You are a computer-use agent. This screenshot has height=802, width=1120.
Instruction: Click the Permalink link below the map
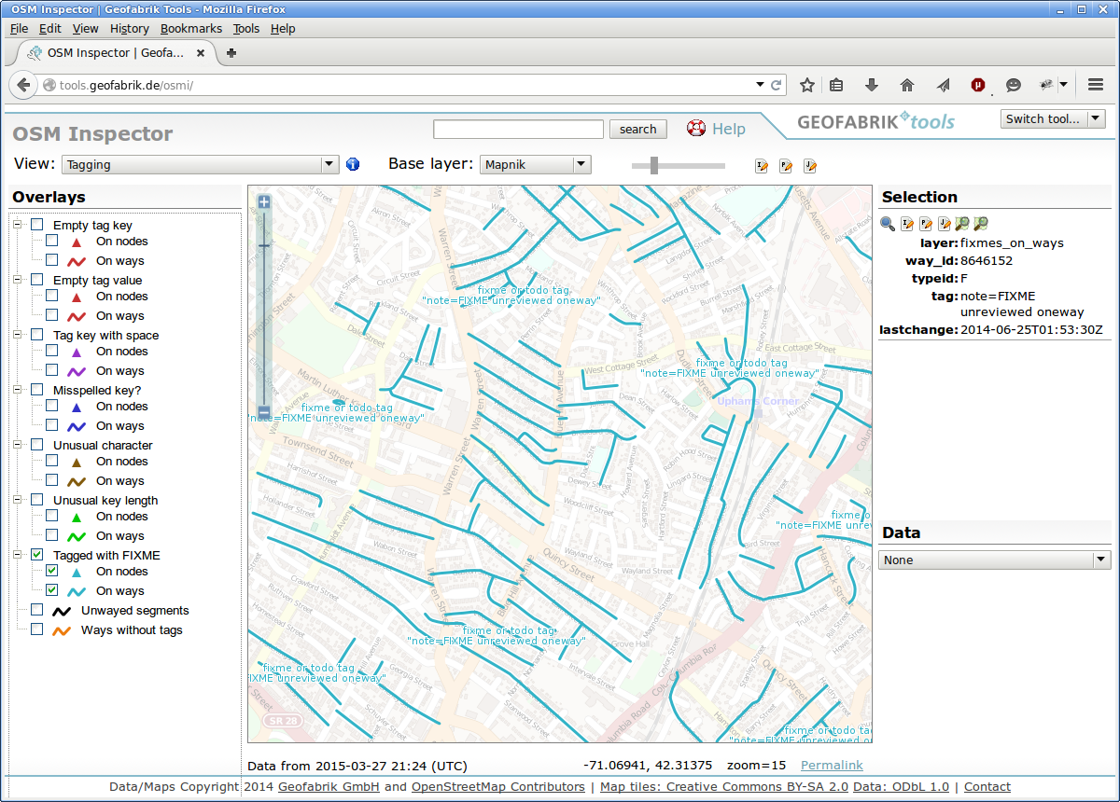pos(832,766)
